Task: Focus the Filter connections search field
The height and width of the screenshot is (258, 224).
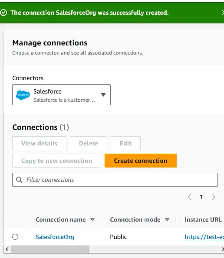Action: coord(115,180)
